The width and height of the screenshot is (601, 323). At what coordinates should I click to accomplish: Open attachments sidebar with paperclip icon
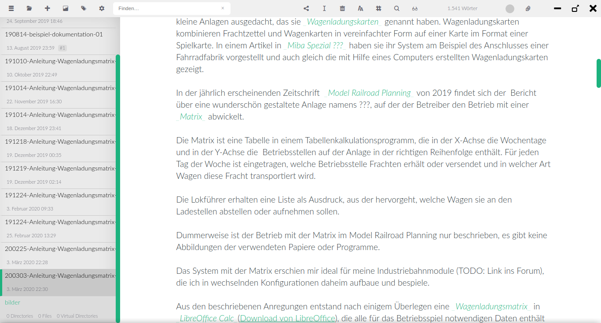(528, 8)
